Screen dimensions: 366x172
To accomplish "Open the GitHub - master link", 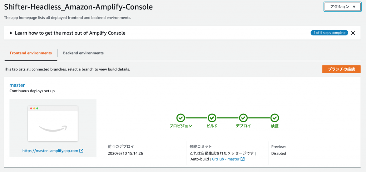I will point(226,159).
